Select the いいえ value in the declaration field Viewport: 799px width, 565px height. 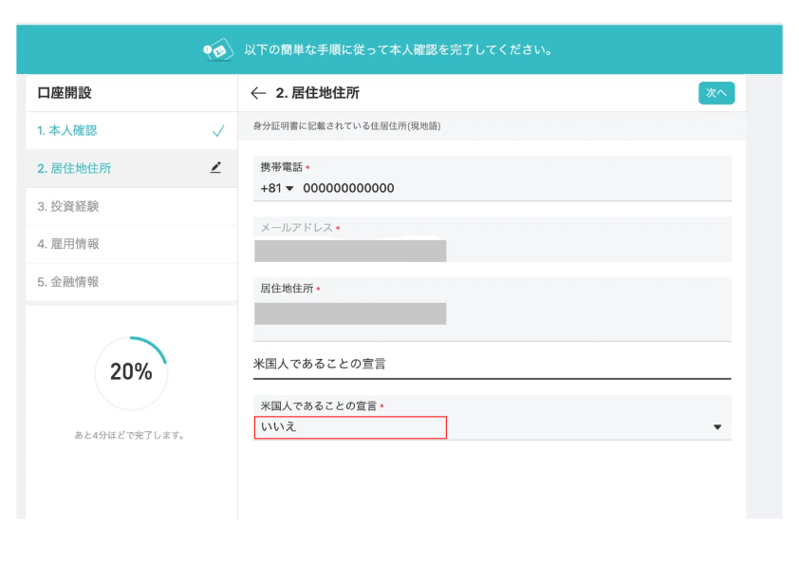click(350, 427)
